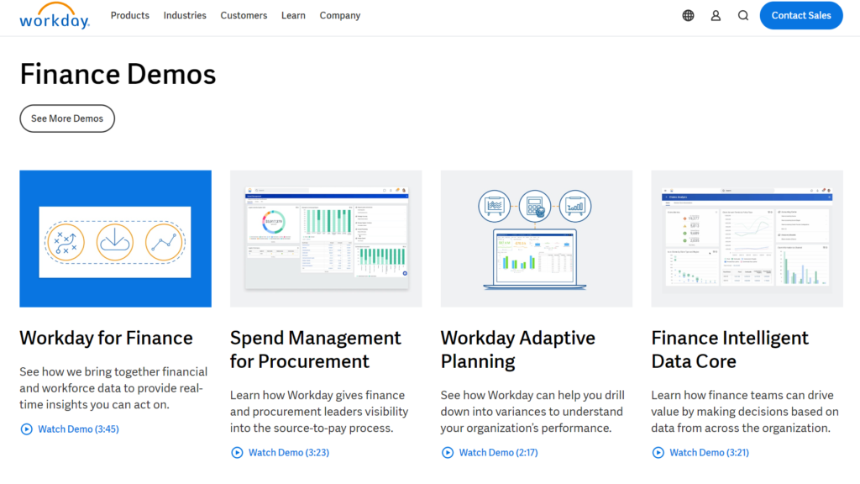Watch Demo (3:21) link

[709, 453]
